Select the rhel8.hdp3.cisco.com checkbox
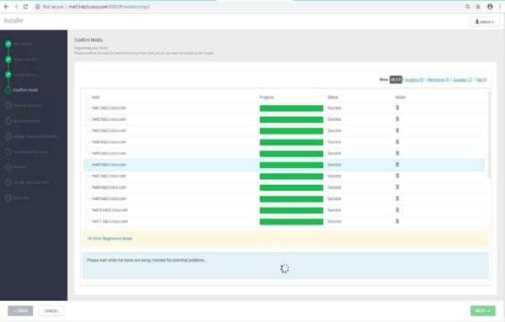505x322 pixels. [88, 187]
